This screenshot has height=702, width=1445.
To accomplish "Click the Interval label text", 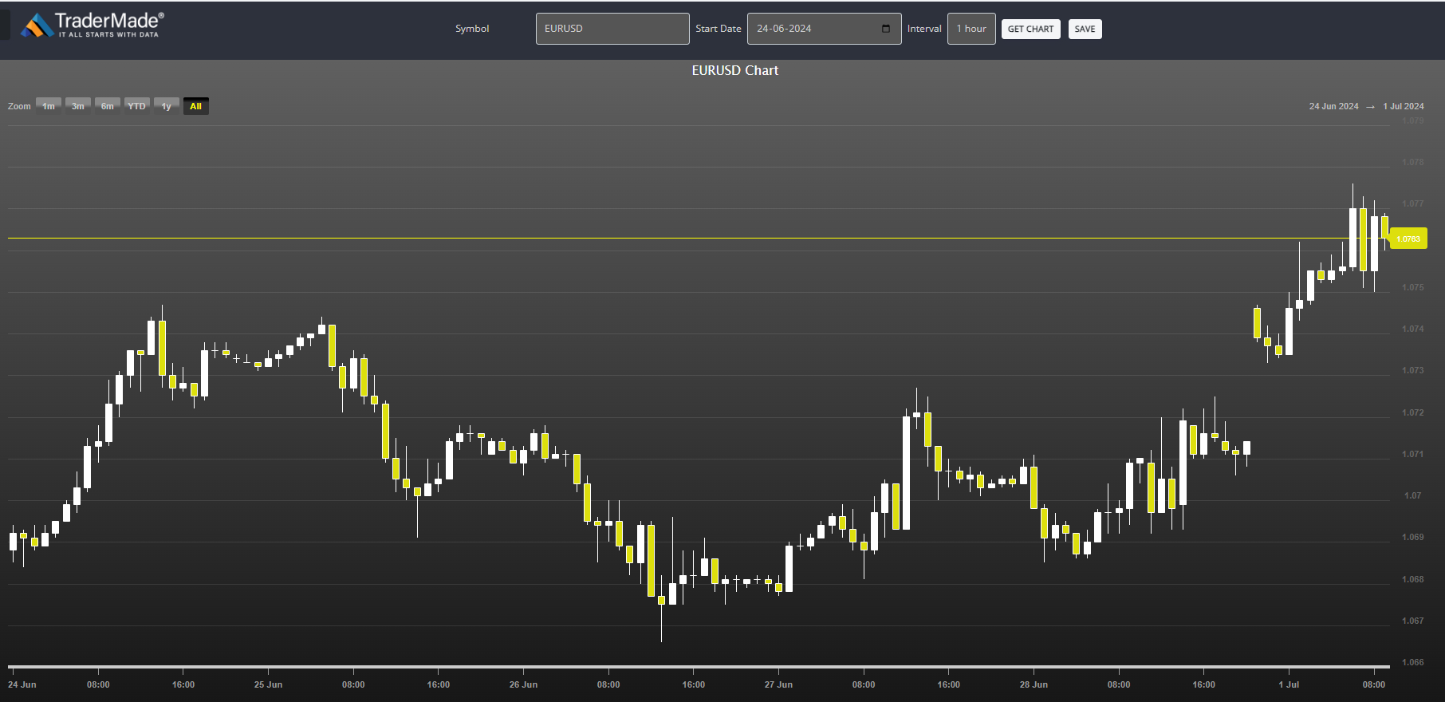I will (x=924, y=29).
